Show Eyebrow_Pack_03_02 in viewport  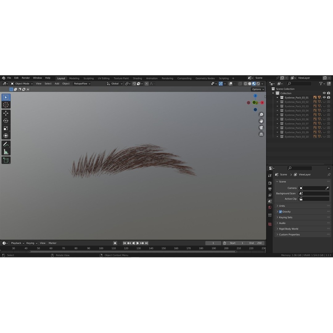click(324, 102)
